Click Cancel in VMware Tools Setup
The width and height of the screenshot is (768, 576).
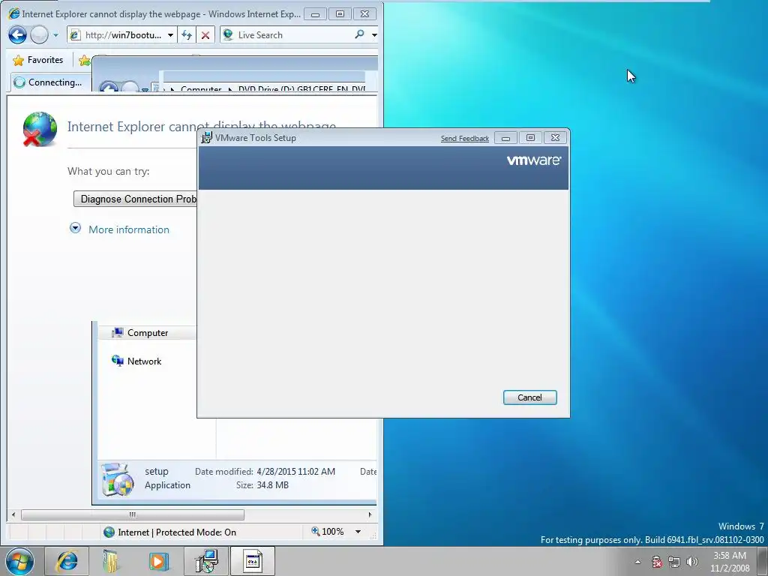pyautogui.click(x=530, y=397)
